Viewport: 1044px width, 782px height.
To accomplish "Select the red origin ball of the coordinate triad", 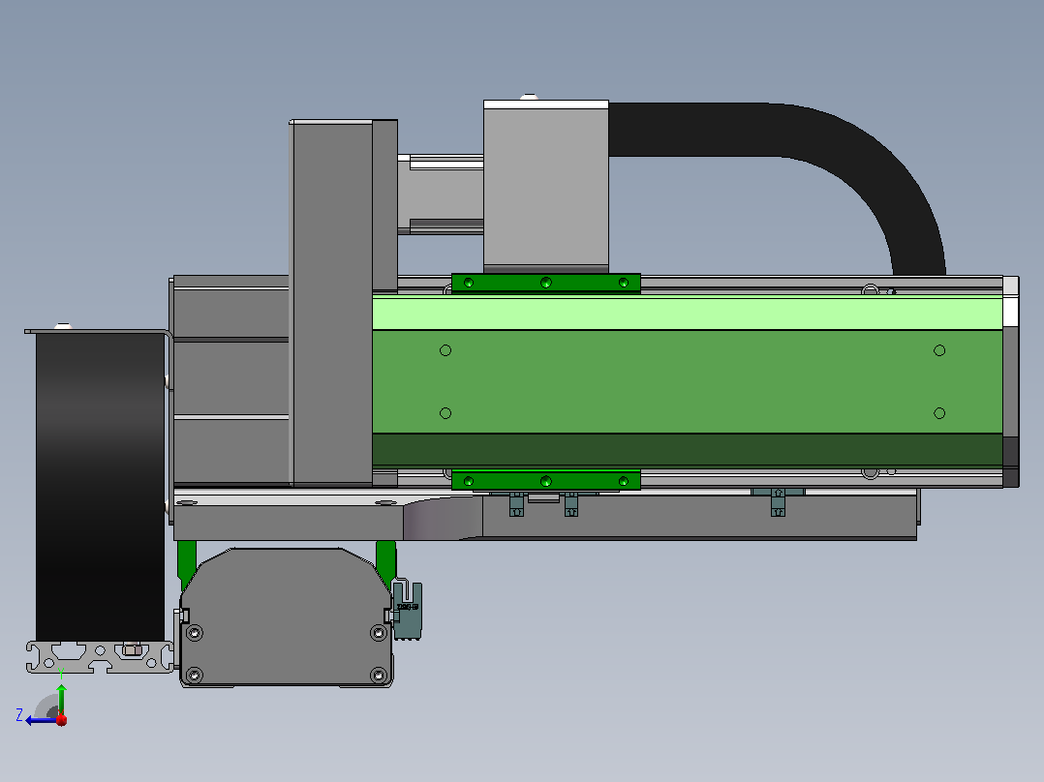I will click(62, 720).
